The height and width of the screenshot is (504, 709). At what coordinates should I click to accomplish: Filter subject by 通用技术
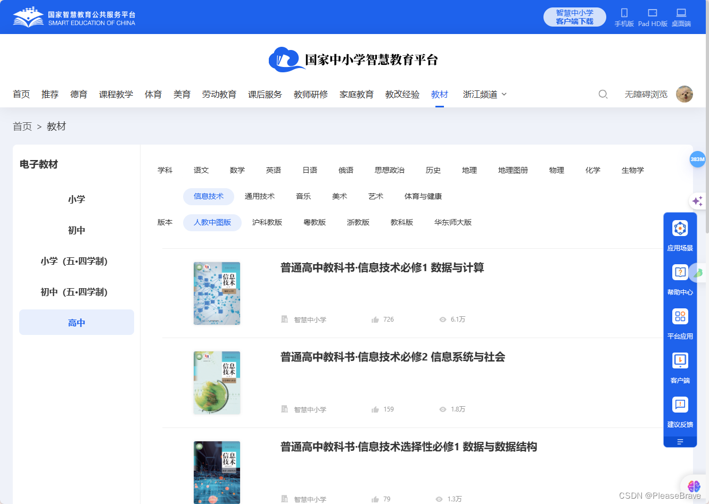point(260,196)
